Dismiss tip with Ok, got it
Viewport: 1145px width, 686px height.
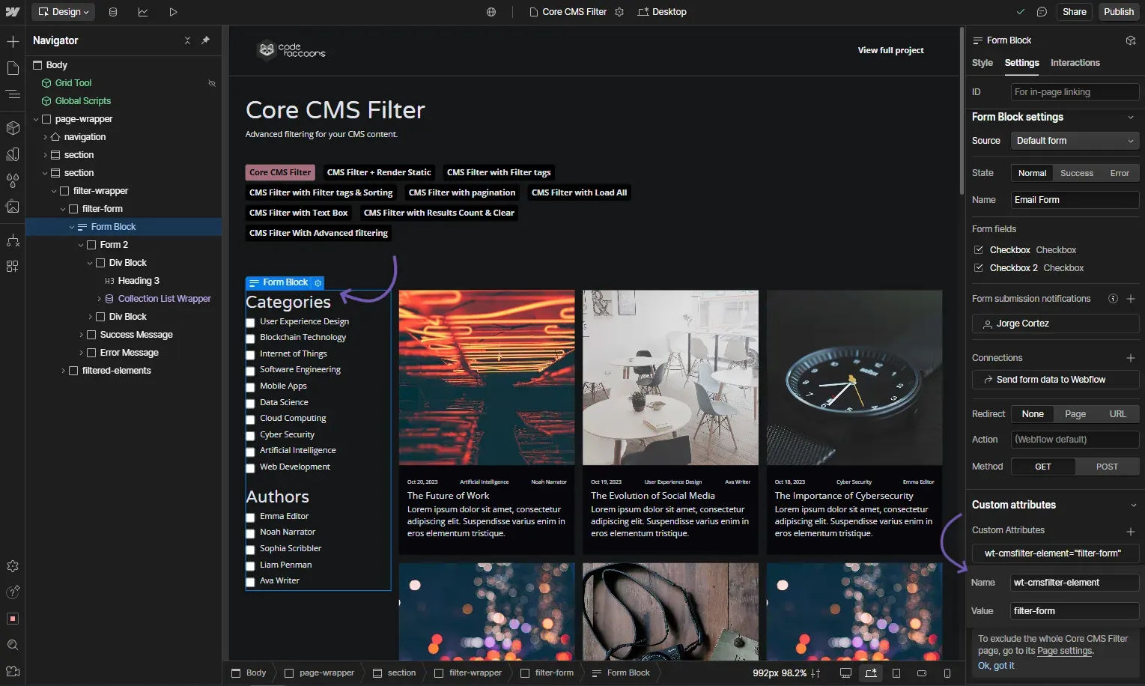click(996, 666)
